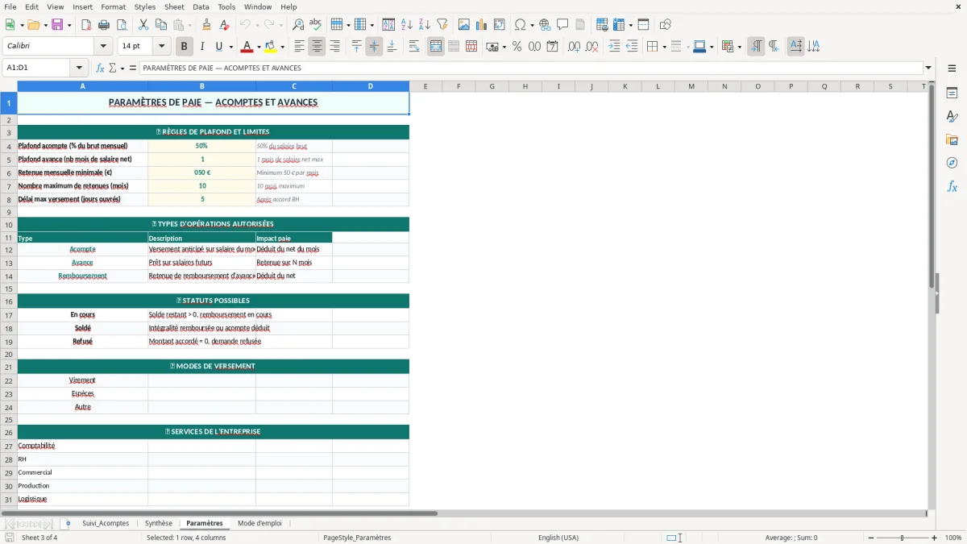
Task: Toggle Align Right
Action: coord(334,47)
